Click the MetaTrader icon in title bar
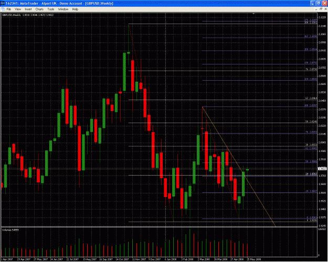This screenshot has width=328, height=262. tap(3, 3)
